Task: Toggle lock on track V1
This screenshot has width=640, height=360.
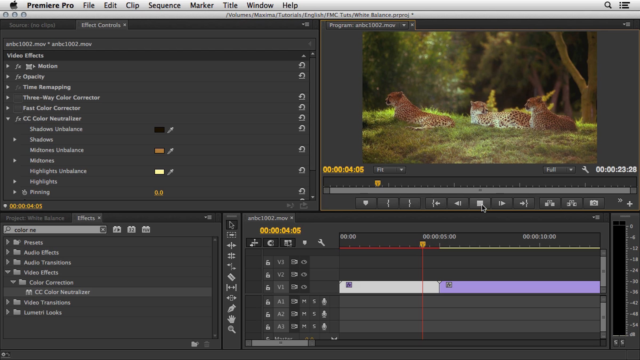Action: tap(268, 287)
